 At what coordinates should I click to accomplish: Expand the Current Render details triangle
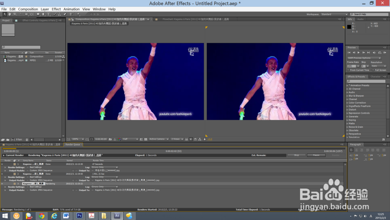(x=4, y=155)
